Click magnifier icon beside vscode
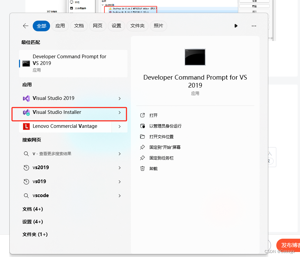 26,195
